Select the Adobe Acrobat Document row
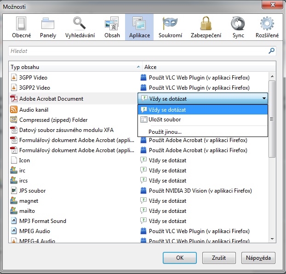This screenshot has height=274, width=286. (73, 99)
